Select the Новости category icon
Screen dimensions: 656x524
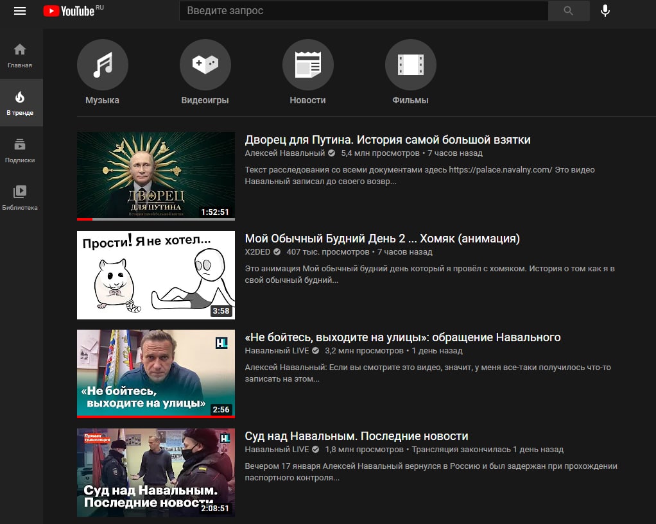click(308, 65)
